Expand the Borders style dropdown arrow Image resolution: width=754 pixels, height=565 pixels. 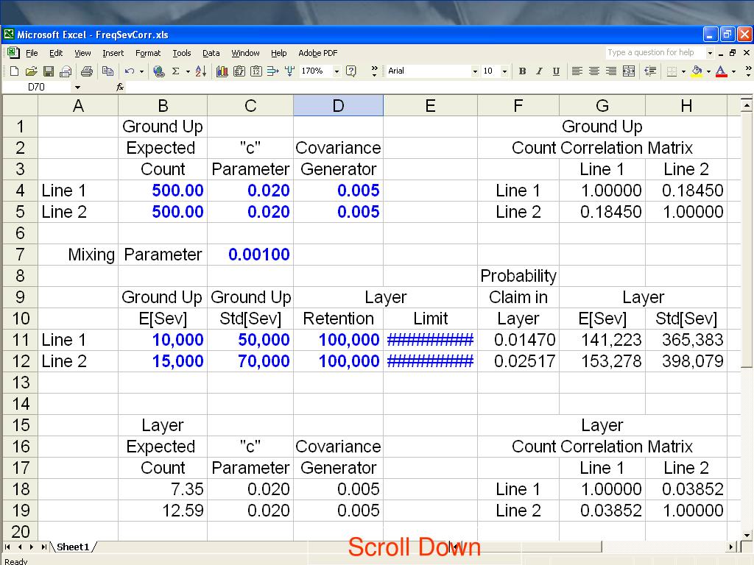683,71
